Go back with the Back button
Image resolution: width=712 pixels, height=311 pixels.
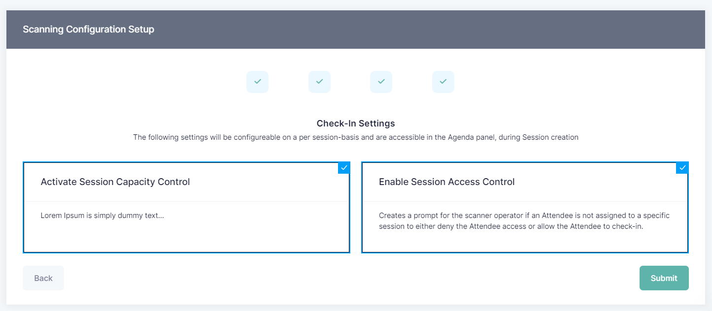43,278
